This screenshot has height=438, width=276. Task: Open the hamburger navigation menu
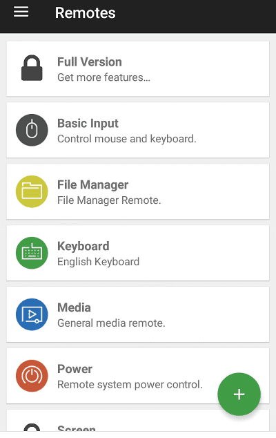click(21, 12)
